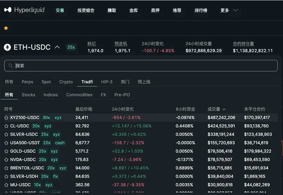Screen dimensions: 283x195
Task: Click the search magnifier icon
Action: pyautogui.click(x=11, y=65)
